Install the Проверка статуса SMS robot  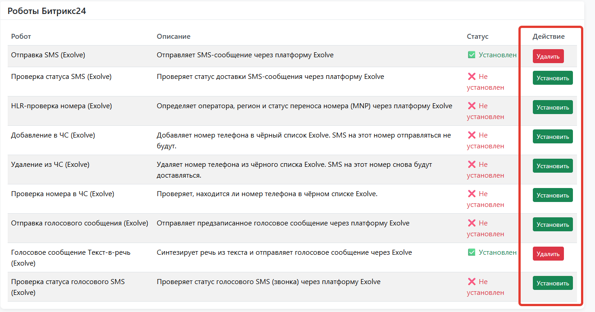(x=553, y=78)
